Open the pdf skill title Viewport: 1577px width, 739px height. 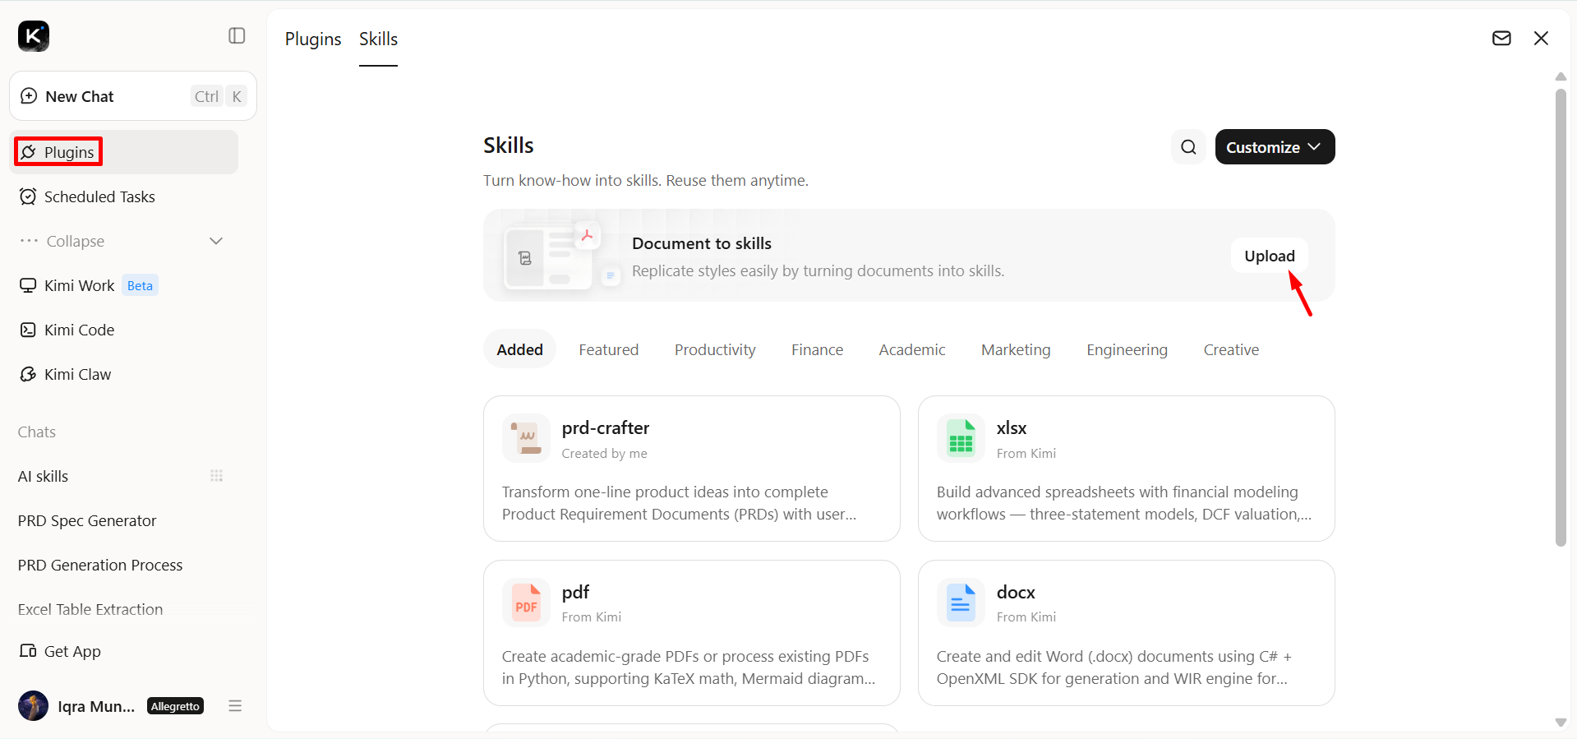tap(576, 593)
